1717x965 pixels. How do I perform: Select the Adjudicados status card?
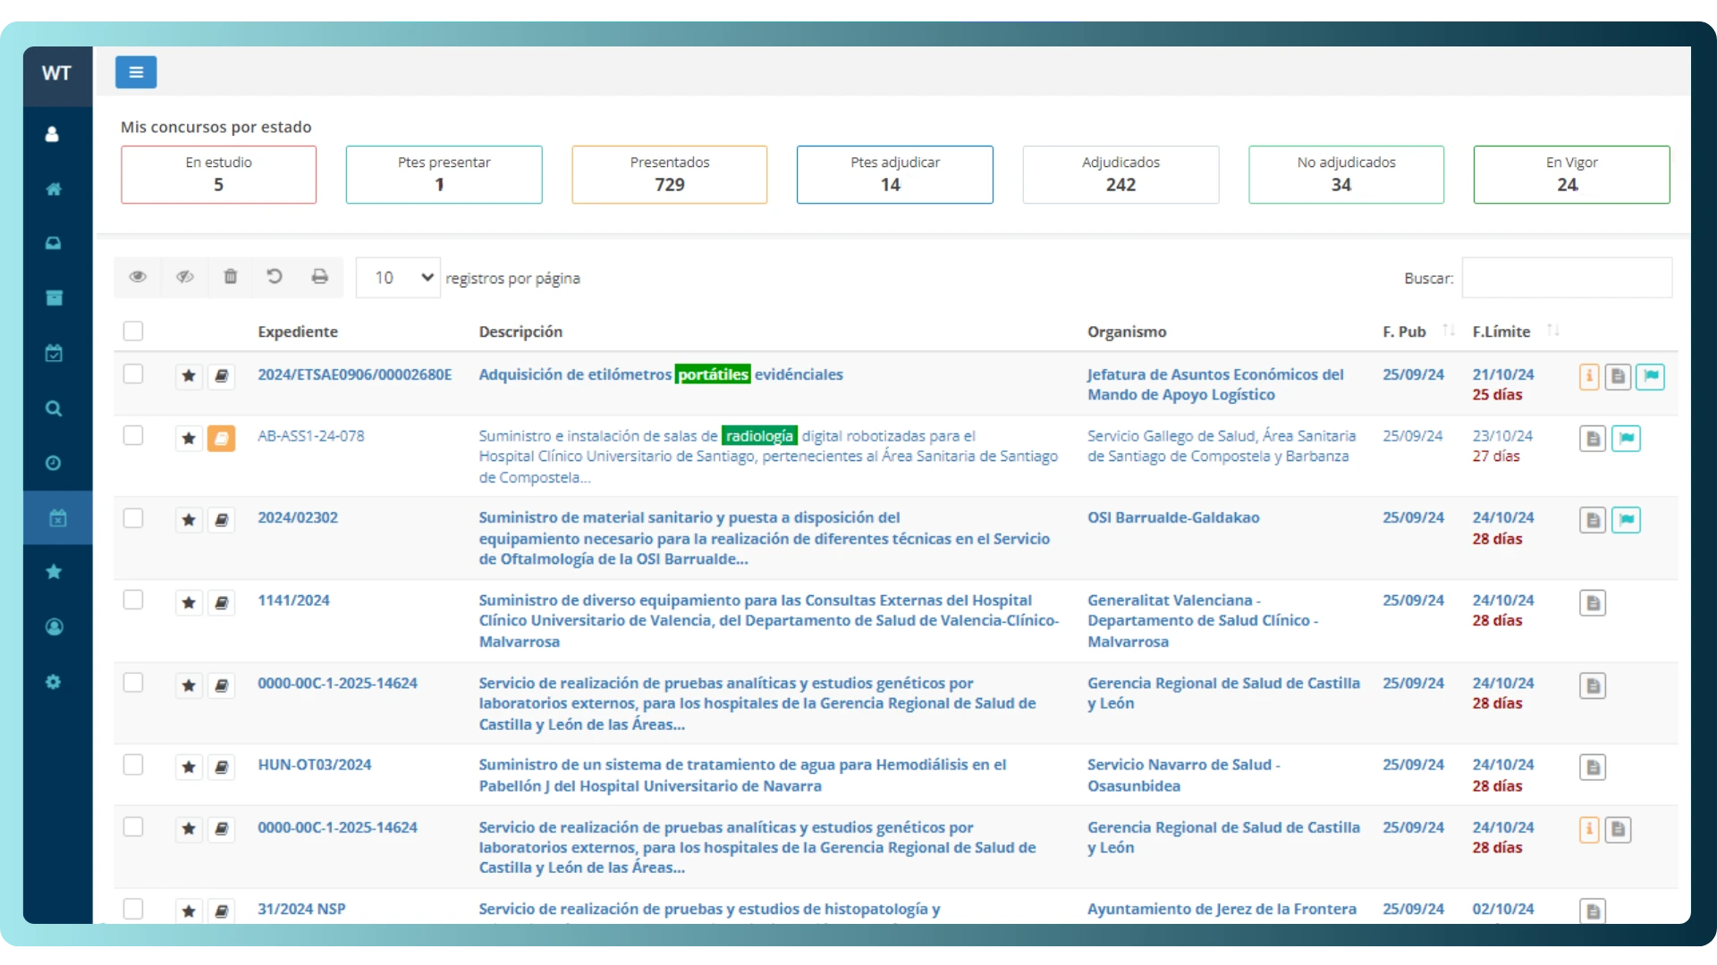pyautogui.click(x=1121, y=174)
